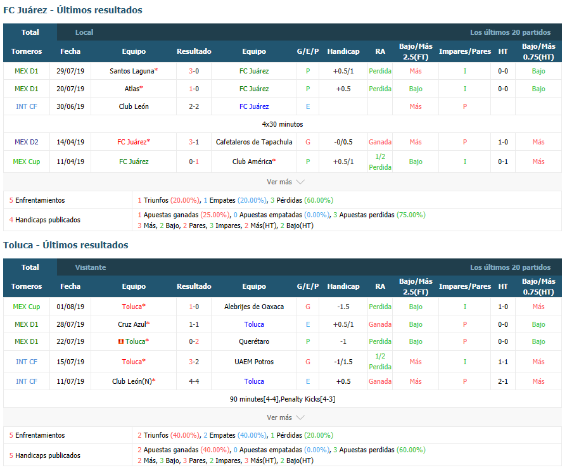Click blue FC Juárez in 30/06/19 match
The height and width of the screenshot is (470, 567).
(x=254, y=106)
